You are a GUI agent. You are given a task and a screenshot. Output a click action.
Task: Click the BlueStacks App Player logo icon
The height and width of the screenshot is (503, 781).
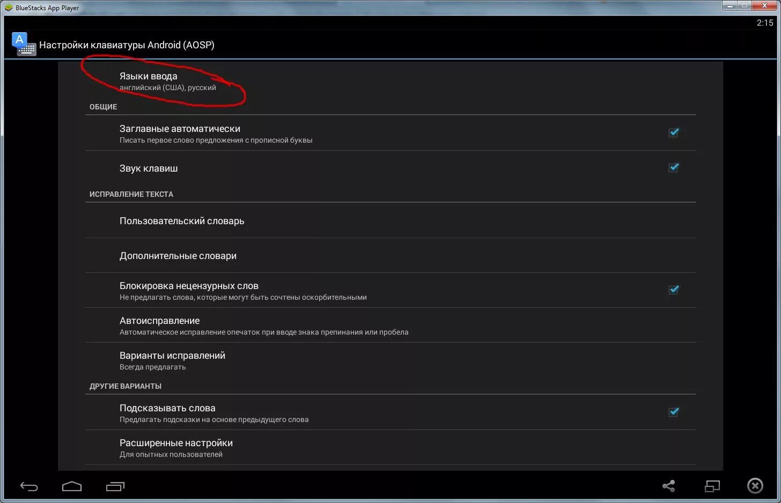point(9,8)
